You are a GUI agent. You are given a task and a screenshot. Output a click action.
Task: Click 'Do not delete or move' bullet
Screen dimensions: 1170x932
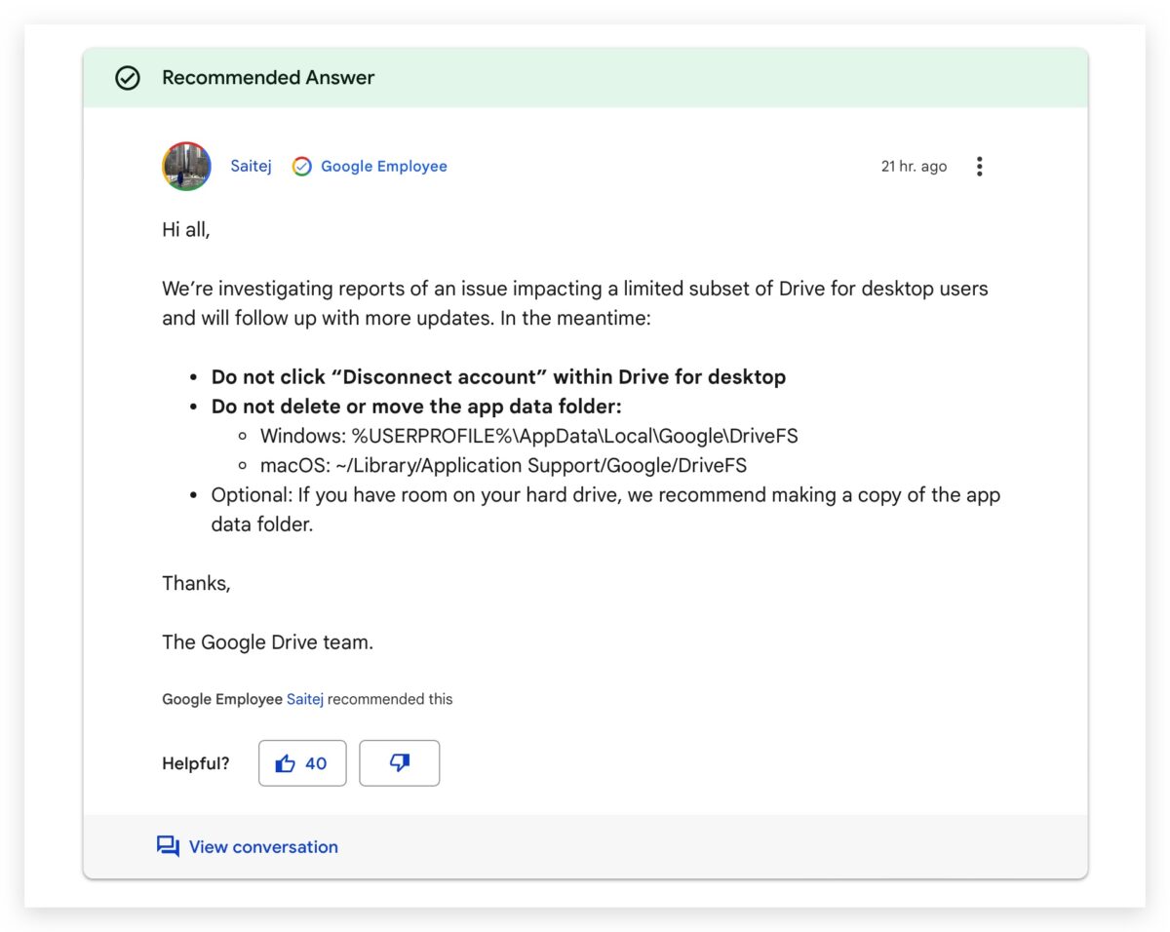pyautogui.click(x=416, y=407)
